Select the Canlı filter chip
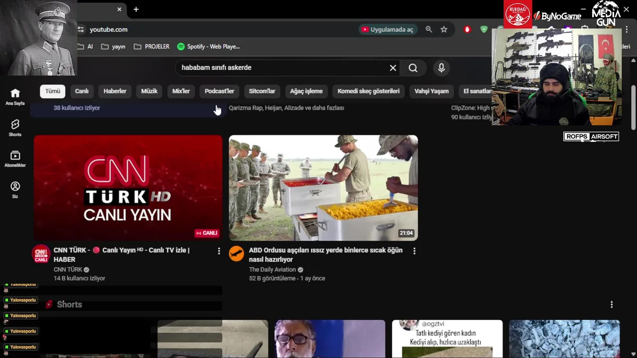 coord(82,91)
